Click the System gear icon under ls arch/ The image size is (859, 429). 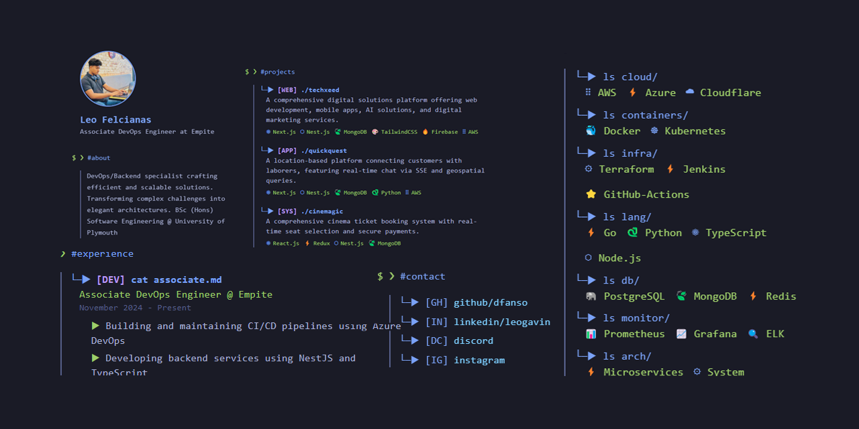(x=697, y=371)
